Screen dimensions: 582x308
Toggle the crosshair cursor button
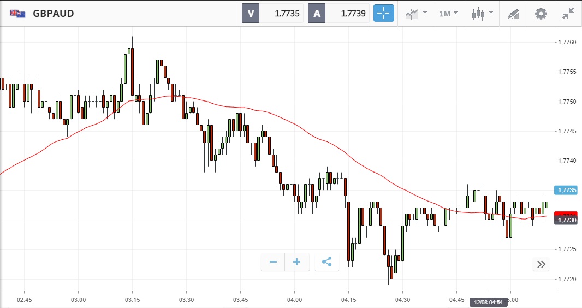tap(383, 13)
